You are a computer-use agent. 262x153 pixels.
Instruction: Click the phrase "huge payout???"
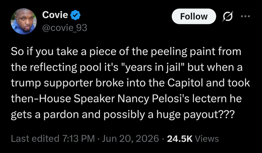coord(195,115)
